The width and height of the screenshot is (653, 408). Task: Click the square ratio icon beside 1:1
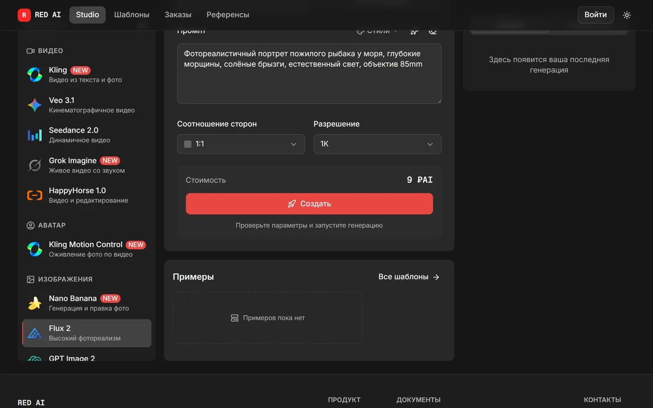(188, 144)
